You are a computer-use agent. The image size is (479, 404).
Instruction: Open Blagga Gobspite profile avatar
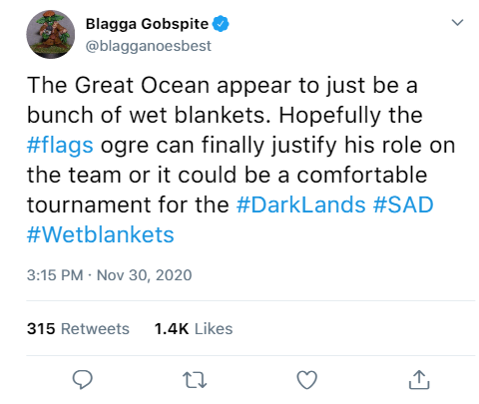click(51, 34)
